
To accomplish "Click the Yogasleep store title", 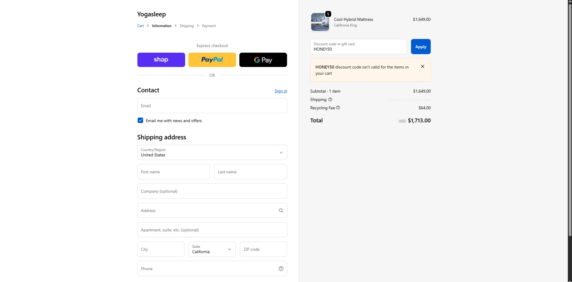I will click(x=151, y=14).
